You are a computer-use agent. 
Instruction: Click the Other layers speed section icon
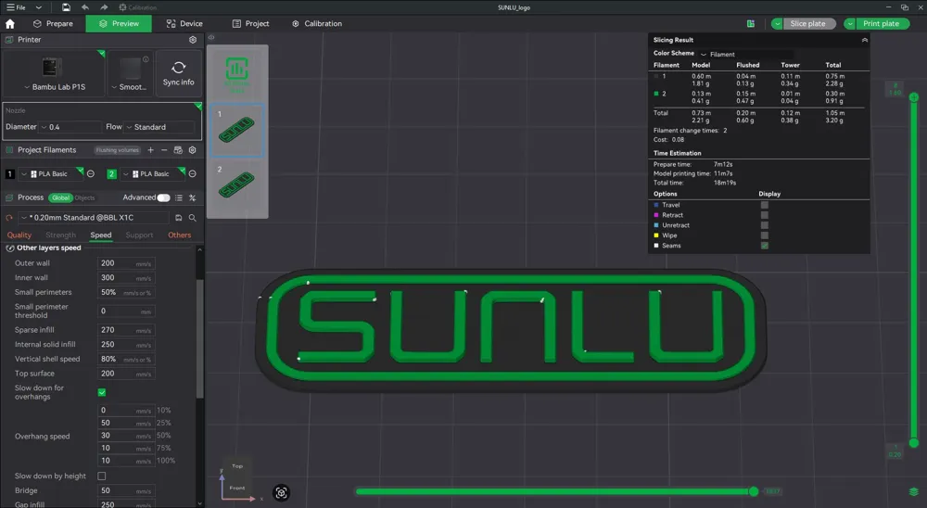(10, 248)
